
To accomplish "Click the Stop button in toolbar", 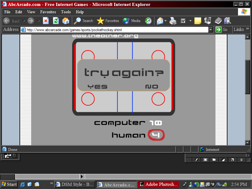I will pos(46,21).
